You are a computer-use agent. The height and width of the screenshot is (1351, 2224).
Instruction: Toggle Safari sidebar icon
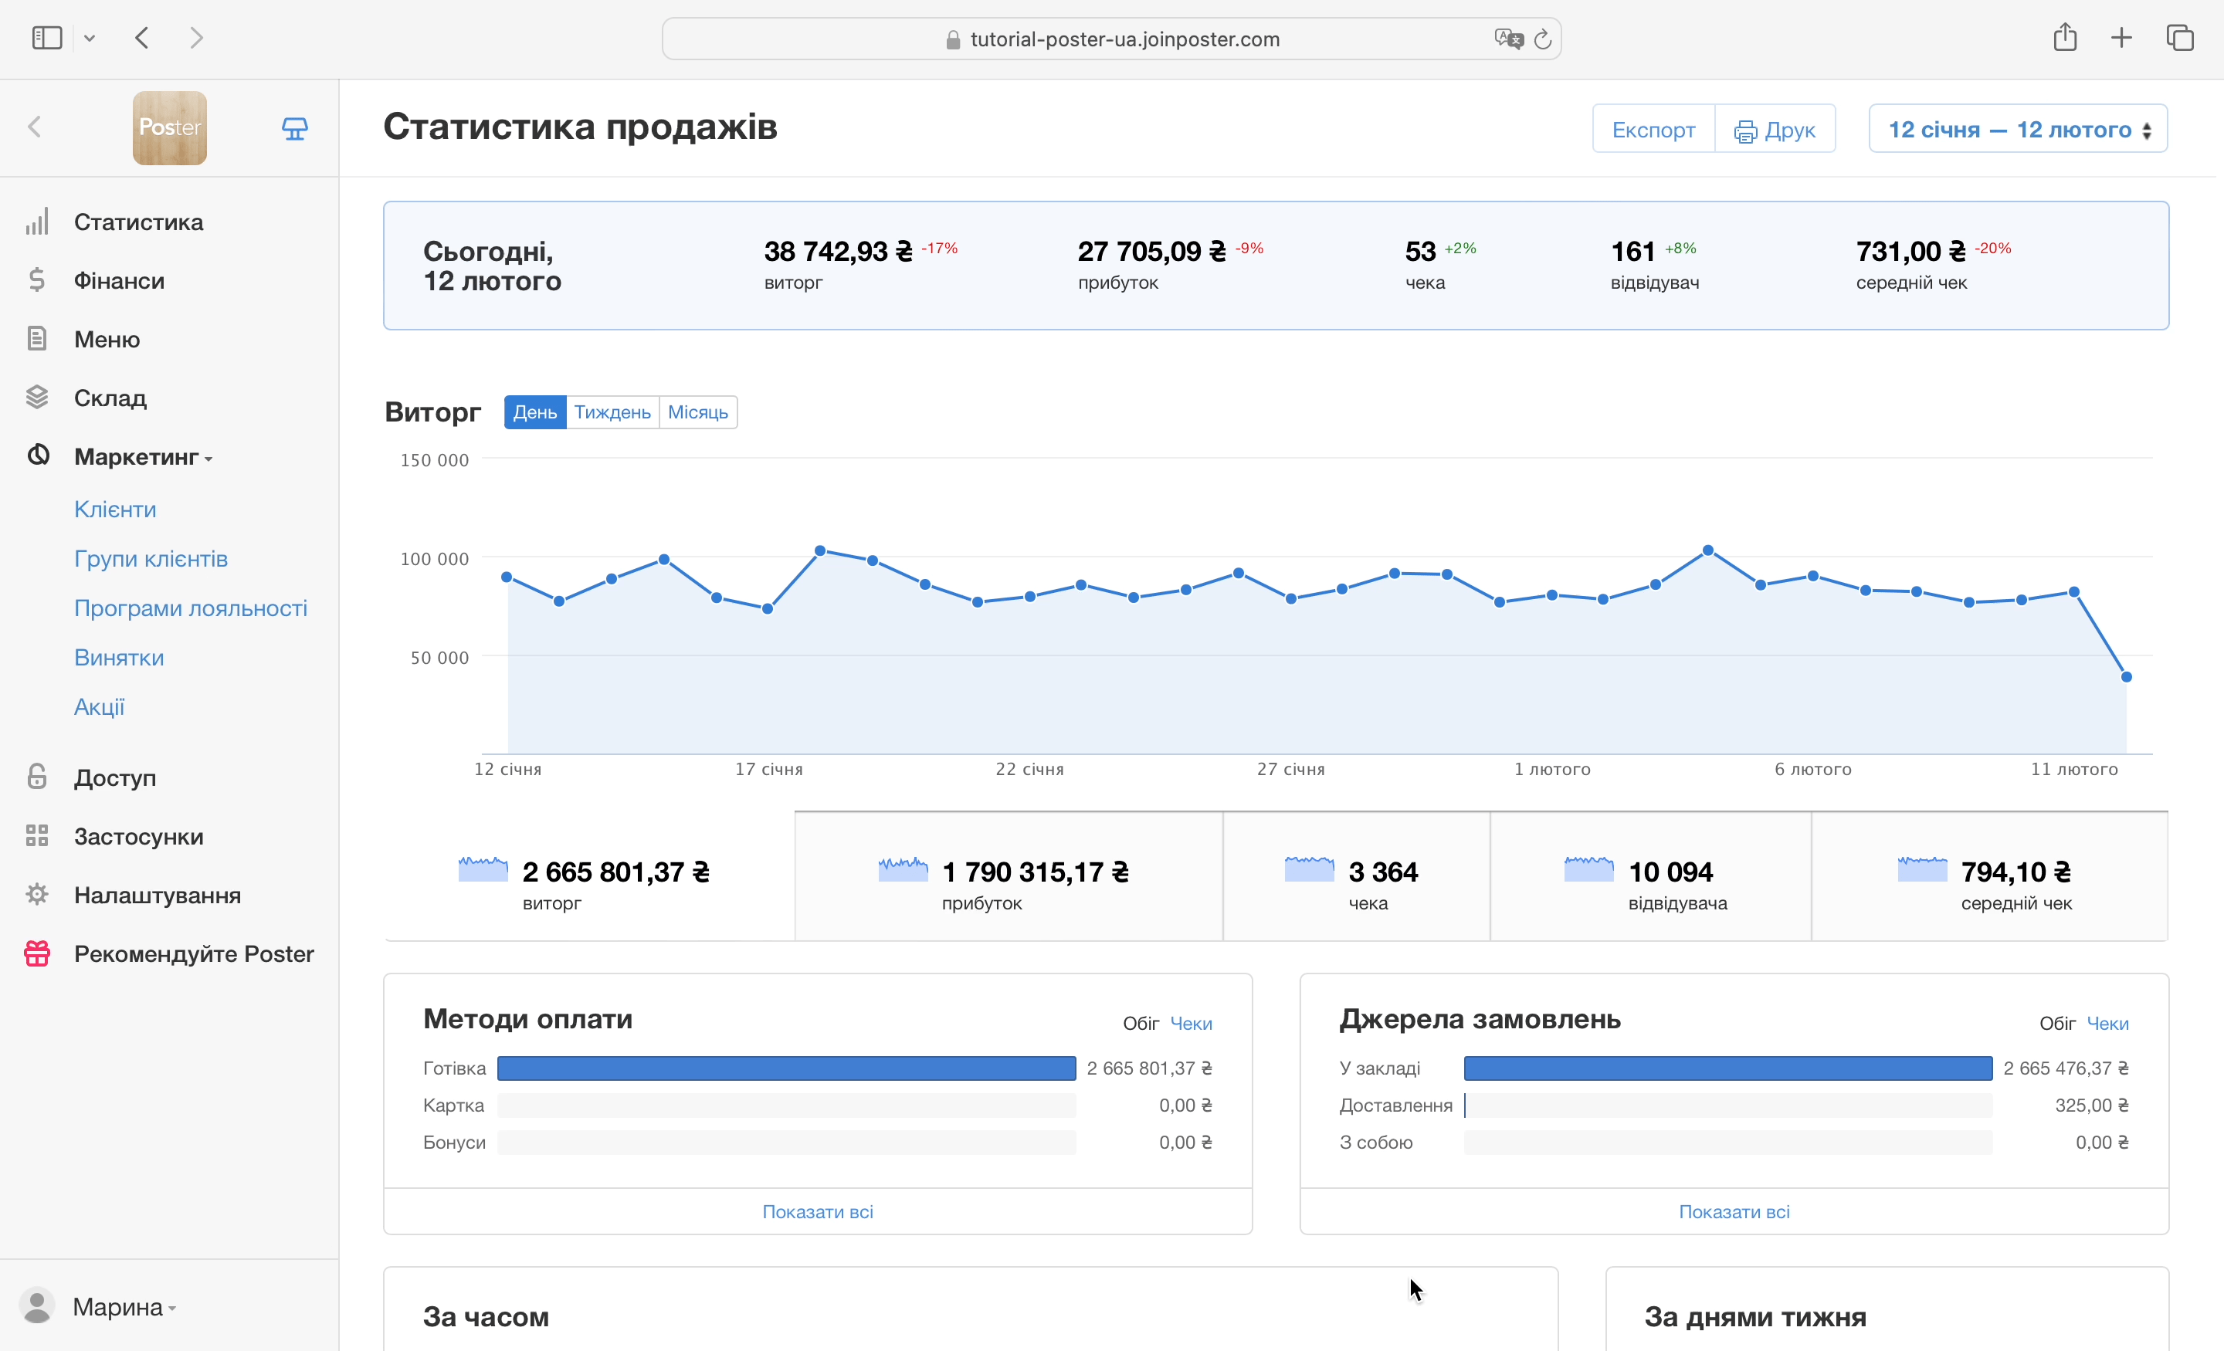[x=47, y=38]
